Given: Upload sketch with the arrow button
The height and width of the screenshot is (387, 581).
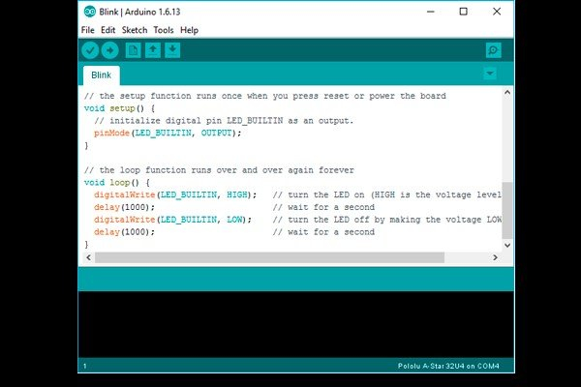Looking at the screenshot, I should (x=110, y=50).
